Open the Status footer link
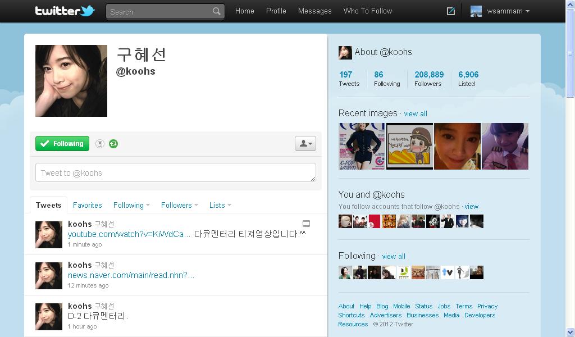Viewport: 575px width, 337px height. pyautogui.click(x=423, y=306)
